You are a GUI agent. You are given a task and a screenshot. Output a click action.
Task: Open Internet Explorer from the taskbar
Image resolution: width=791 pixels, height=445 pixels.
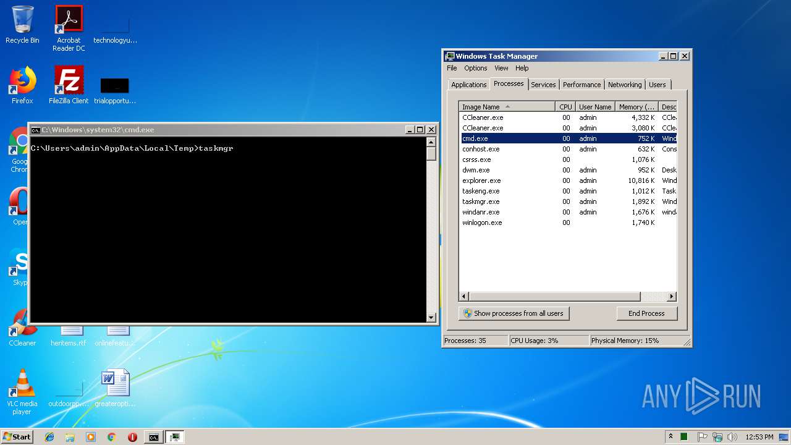coord(49,437)
